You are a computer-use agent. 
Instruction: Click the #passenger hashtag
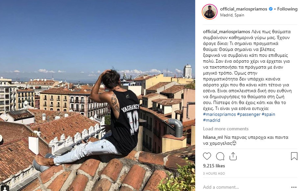249,114
